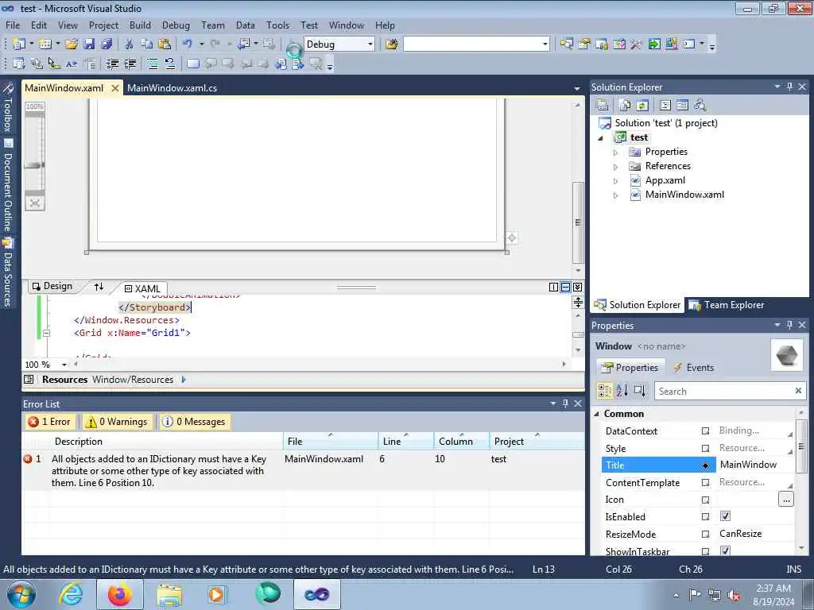Sort properties alphabetically with A-Z icon

point(622,391)
